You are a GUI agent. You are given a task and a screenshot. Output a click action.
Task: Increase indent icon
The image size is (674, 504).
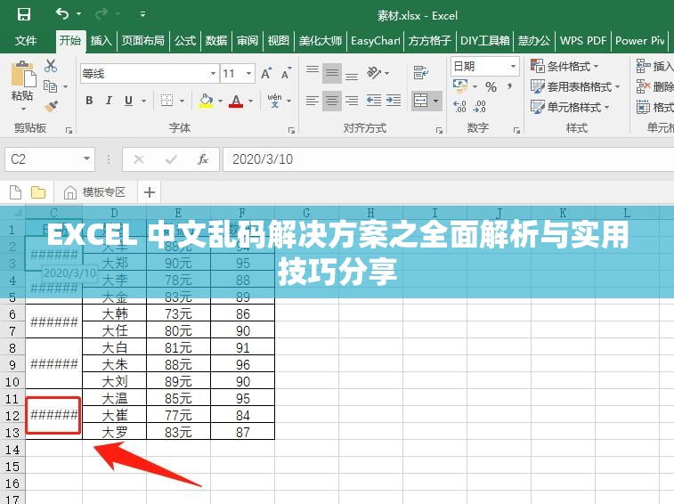point(394,101)
